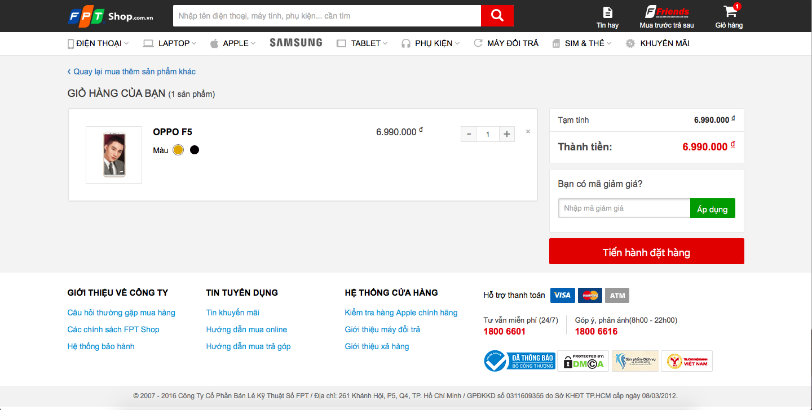The width and height of the screenshot is (812, 410).
Task: Open Tin khuyến mãi footer link
Action: pos(233,313)
